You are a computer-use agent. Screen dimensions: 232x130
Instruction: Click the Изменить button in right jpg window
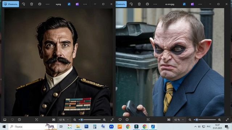[x=121, y=4]
